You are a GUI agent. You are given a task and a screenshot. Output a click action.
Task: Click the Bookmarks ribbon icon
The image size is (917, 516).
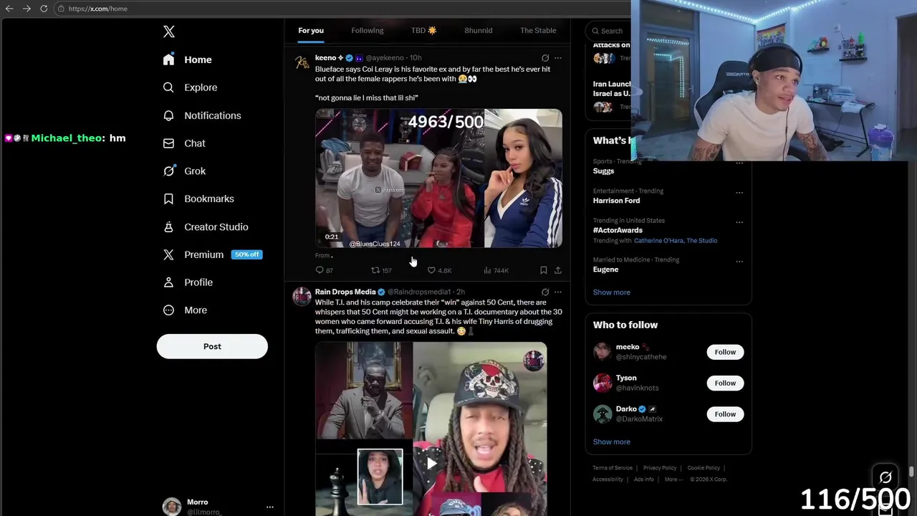click(x=168, y=199)
